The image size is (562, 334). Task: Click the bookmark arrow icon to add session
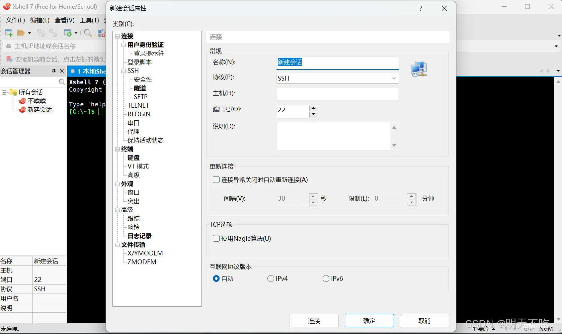[x=9, y=59]
